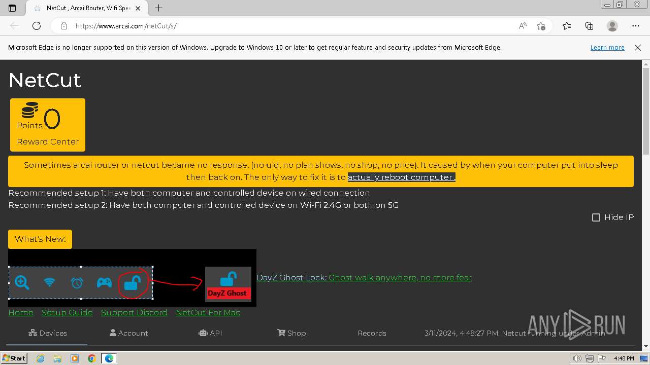
Task: Click the 4:48 PM taskbar clock
Action: tap(624, 358)
